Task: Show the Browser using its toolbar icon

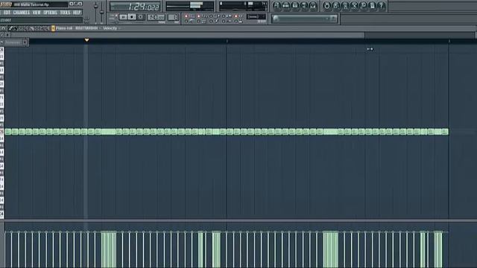Action: (304, 5)
